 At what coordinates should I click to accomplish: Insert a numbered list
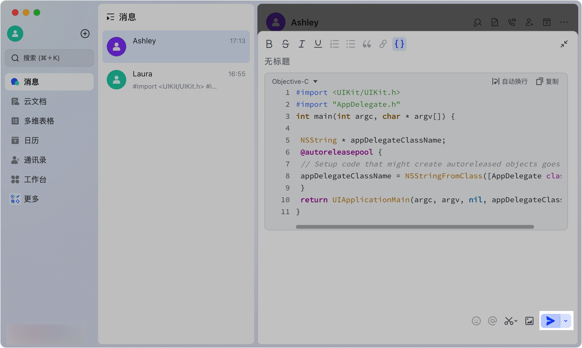pyautogui.click(x=334, y=44)
